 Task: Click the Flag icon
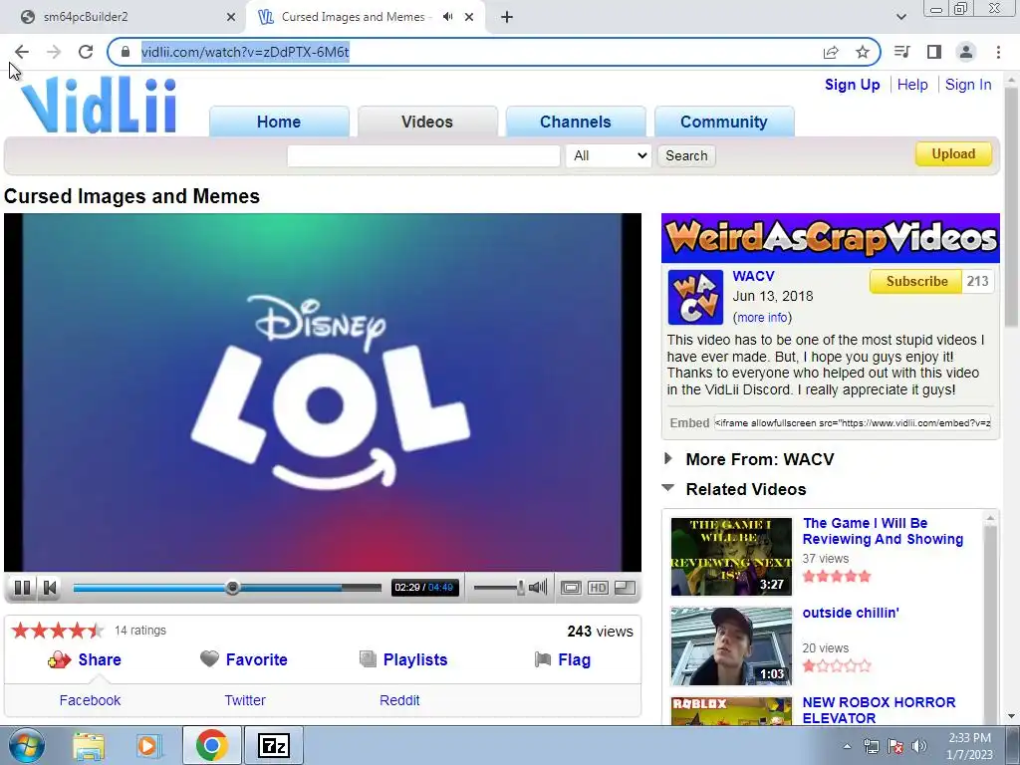click(x=543, y=659)
